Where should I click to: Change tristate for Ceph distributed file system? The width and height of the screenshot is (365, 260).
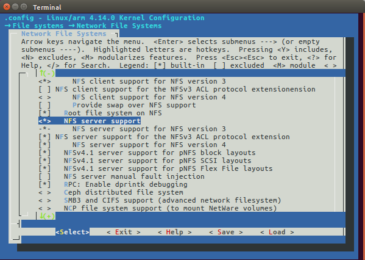[44, 192]
